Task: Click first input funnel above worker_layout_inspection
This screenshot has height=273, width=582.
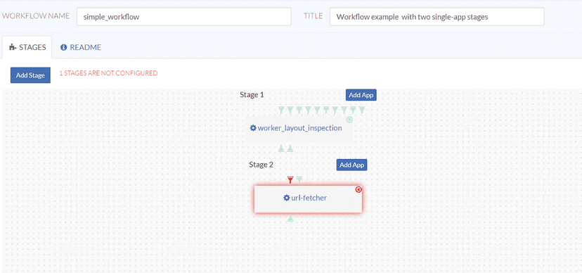Action: coord(282,110)
